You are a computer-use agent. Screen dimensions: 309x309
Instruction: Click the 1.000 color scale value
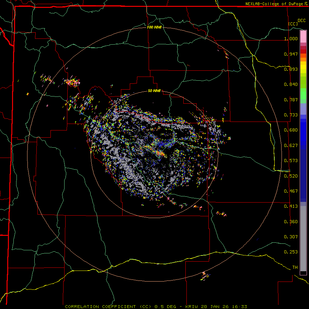point(291,38)
